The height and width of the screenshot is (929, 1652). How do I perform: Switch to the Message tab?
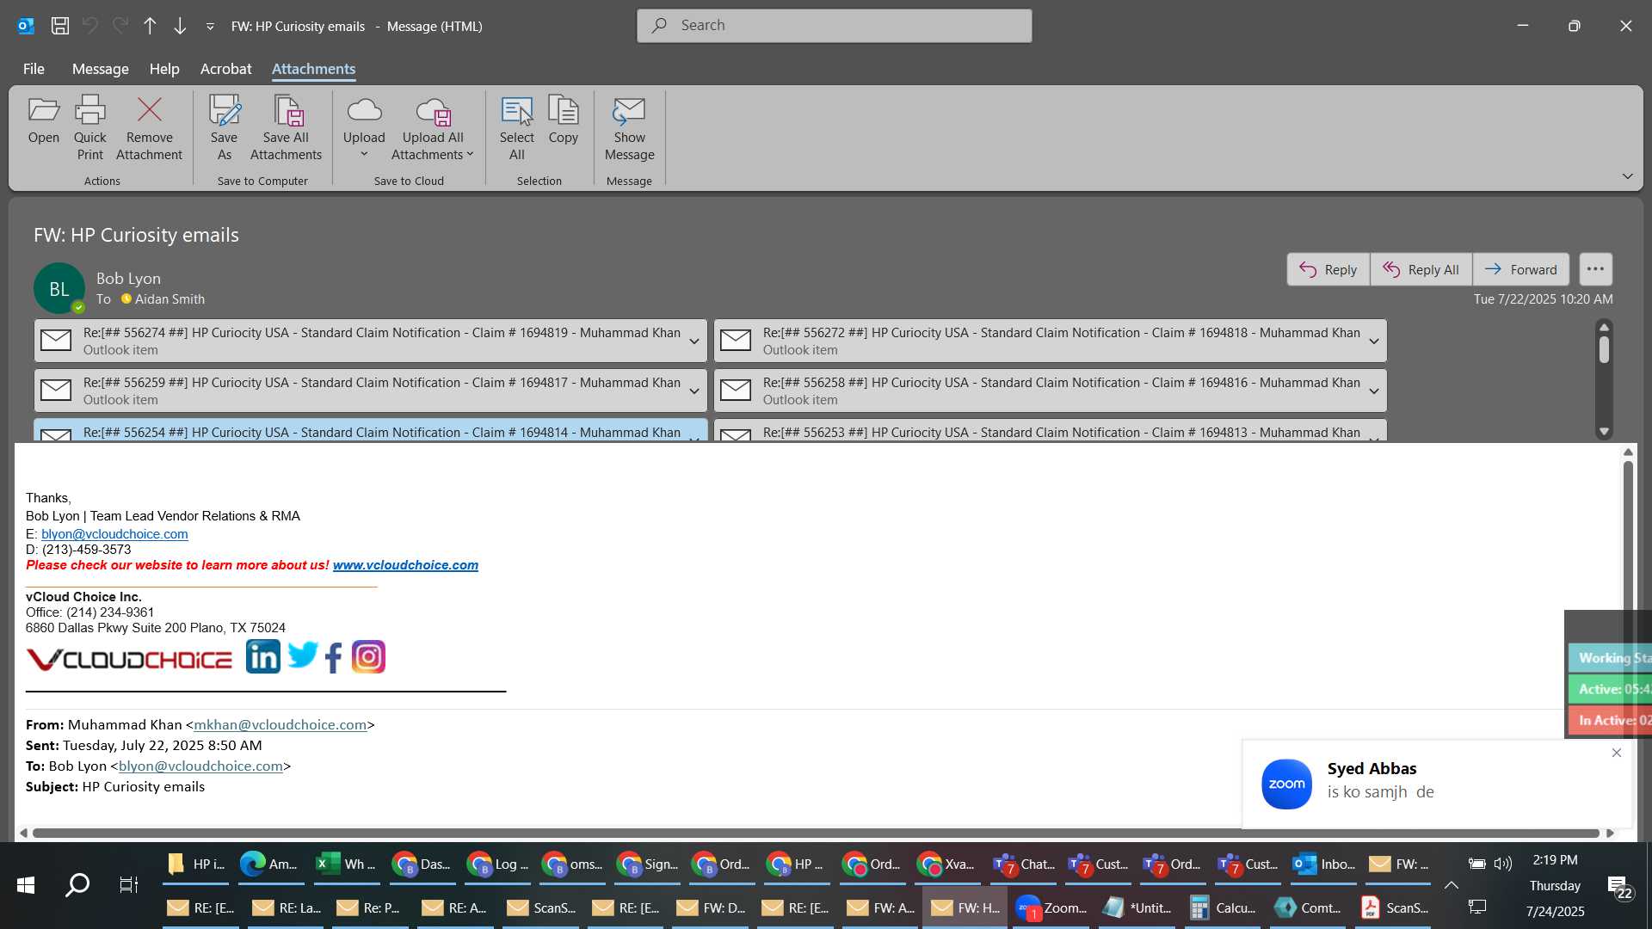click(x=100, y=69)
